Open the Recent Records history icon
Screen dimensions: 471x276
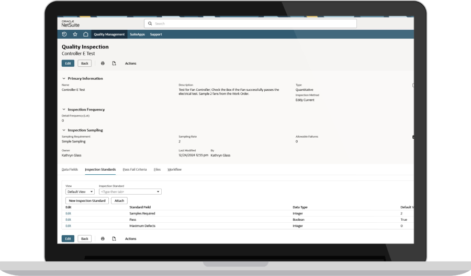pos(64,34)
